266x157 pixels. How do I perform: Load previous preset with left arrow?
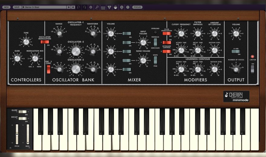tap(69, 7)
